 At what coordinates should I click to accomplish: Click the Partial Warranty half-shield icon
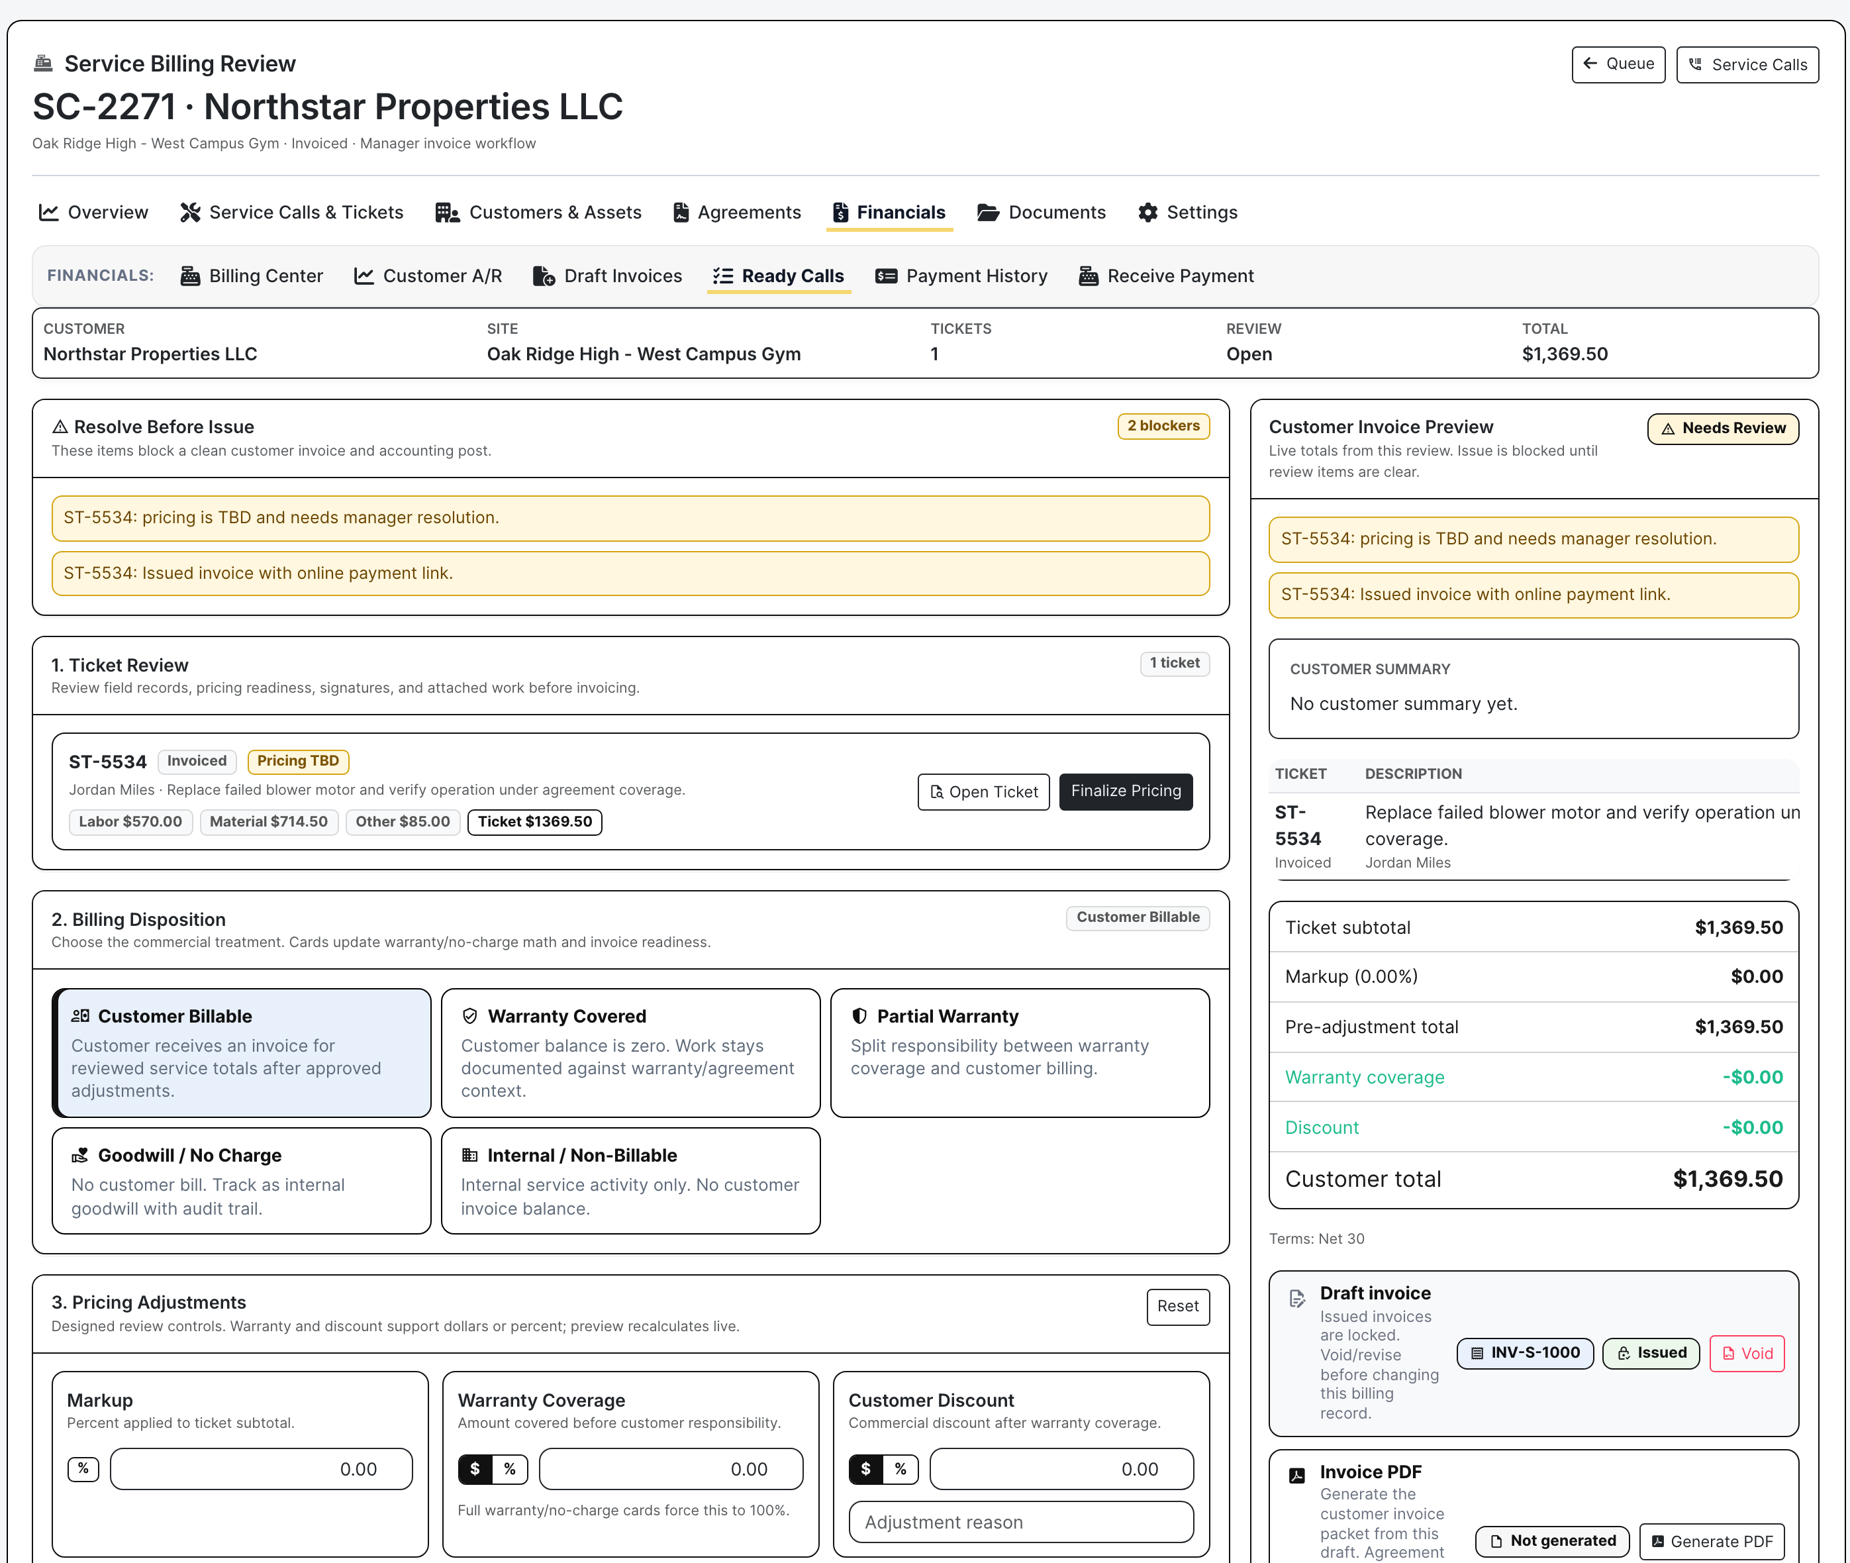pos(859,1017)
